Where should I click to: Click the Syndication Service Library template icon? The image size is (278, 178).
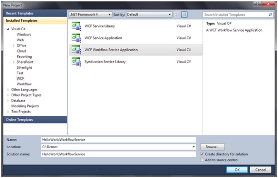(76, 62)
